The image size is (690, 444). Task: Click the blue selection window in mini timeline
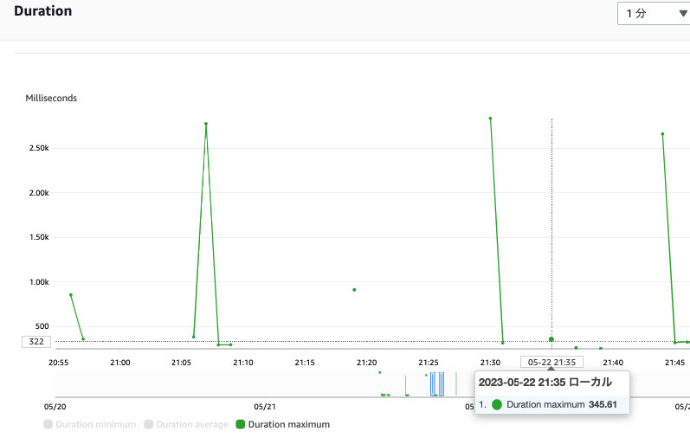point(437,384)
